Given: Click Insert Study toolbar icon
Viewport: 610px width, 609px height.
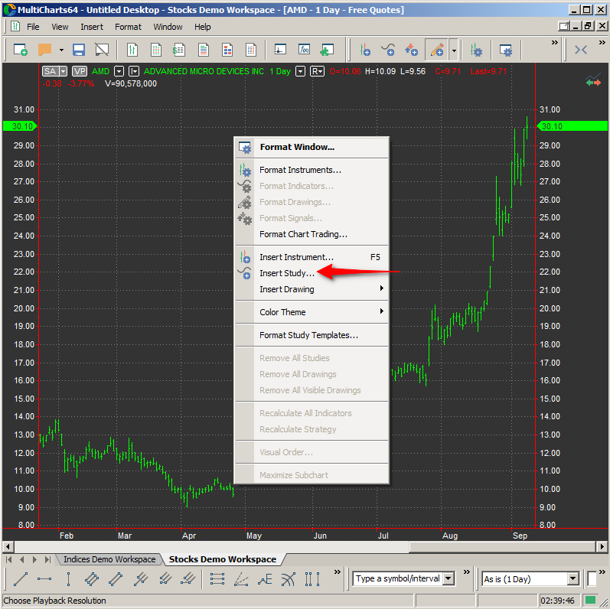Looking at the screenshot, I should click(x=388, y=50).
